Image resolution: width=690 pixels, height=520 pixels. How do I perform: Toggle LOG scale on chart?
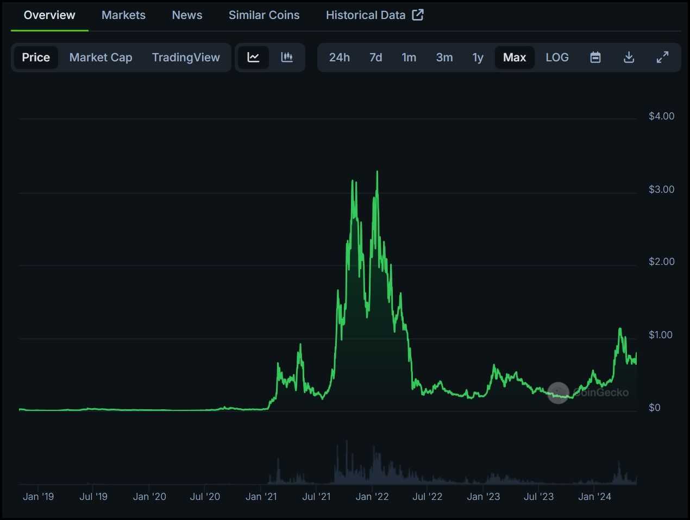[557, 57]
